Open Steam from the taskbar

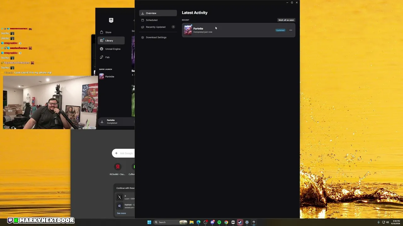point(240,222)
